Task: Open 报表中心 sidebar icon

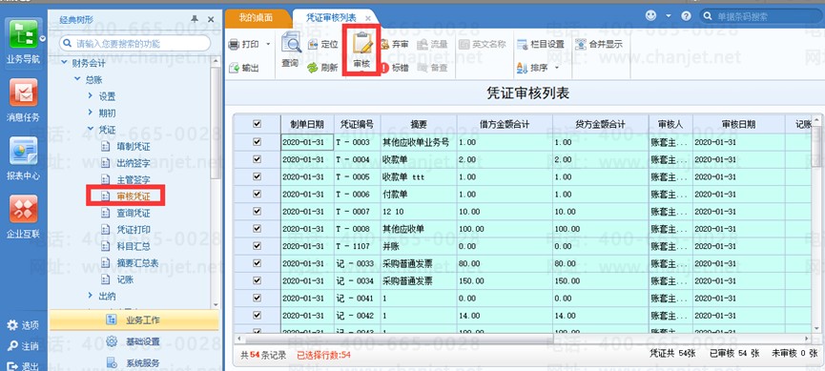Action: pos(23,153)
